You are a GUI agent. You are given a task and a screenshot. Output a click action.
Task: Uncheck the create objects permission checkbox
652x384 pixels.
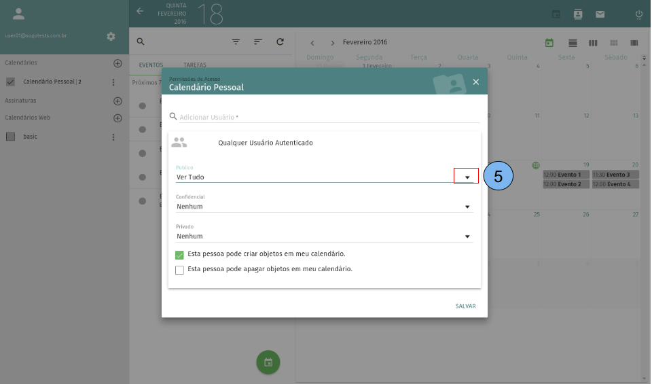(x=180, y=255)
